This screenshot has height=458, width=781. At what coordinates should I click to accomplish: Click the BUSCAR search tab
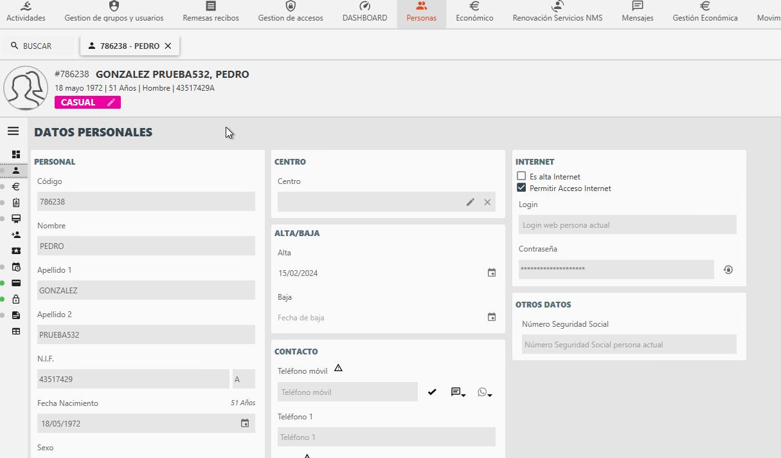[31, 46]
